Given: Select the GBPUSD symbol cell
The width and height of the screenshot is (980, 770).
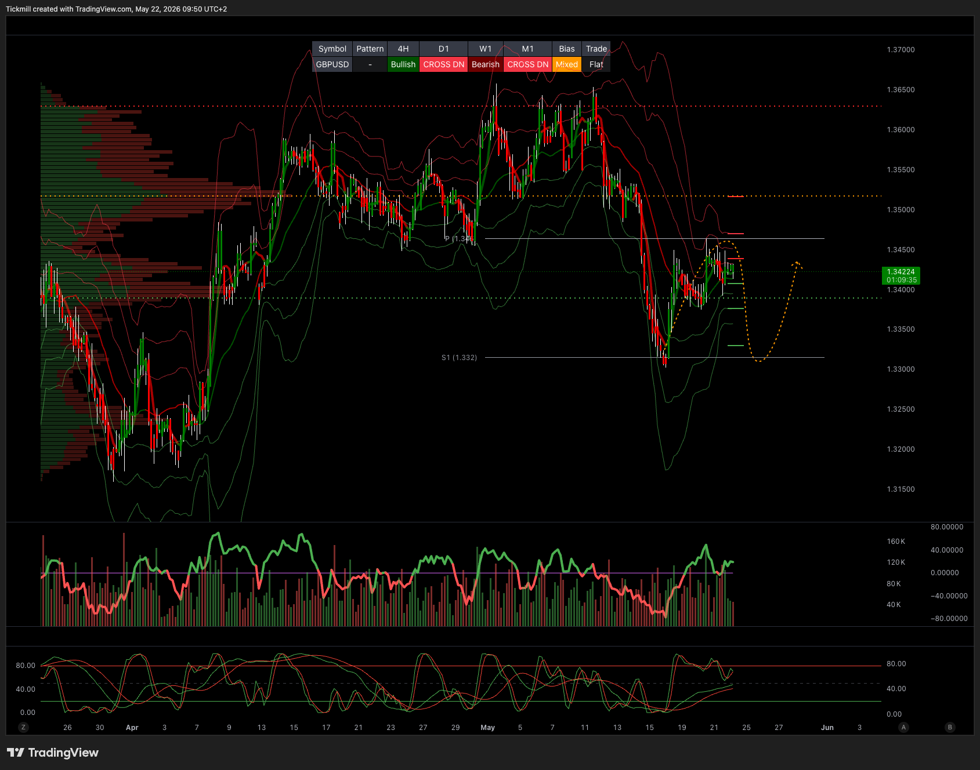Looking at the screenshot, I should (332, 64).
